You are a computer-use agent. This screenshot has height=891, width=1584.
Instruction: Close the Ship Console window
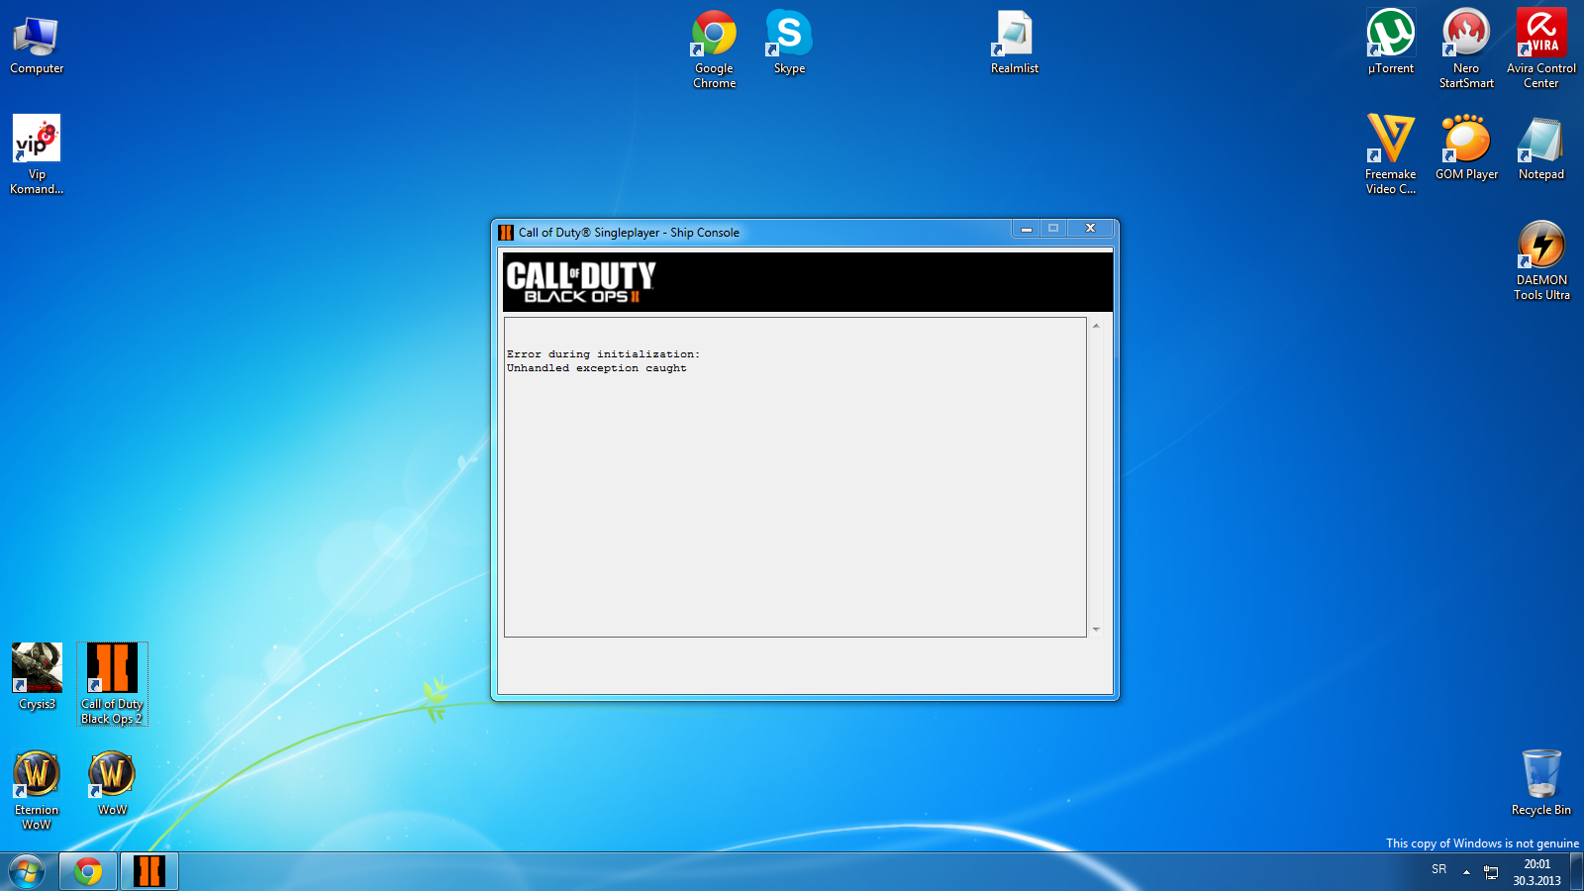coord(1090,229)
